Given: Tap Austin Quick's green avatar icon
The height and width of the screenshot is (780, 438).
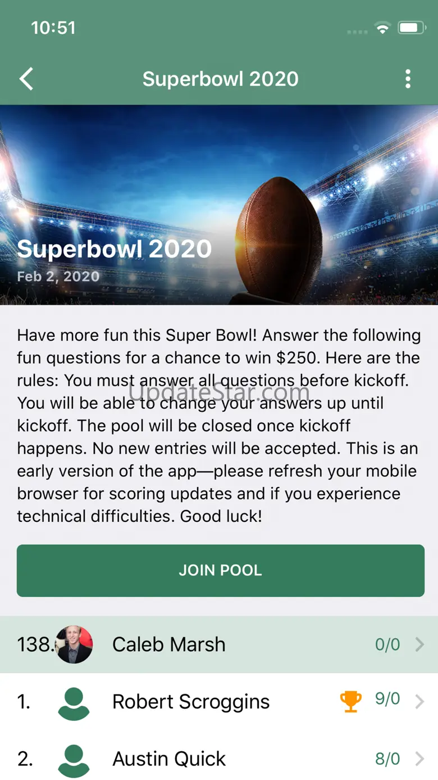Looking at the screenshot, I should coord(74,759).
